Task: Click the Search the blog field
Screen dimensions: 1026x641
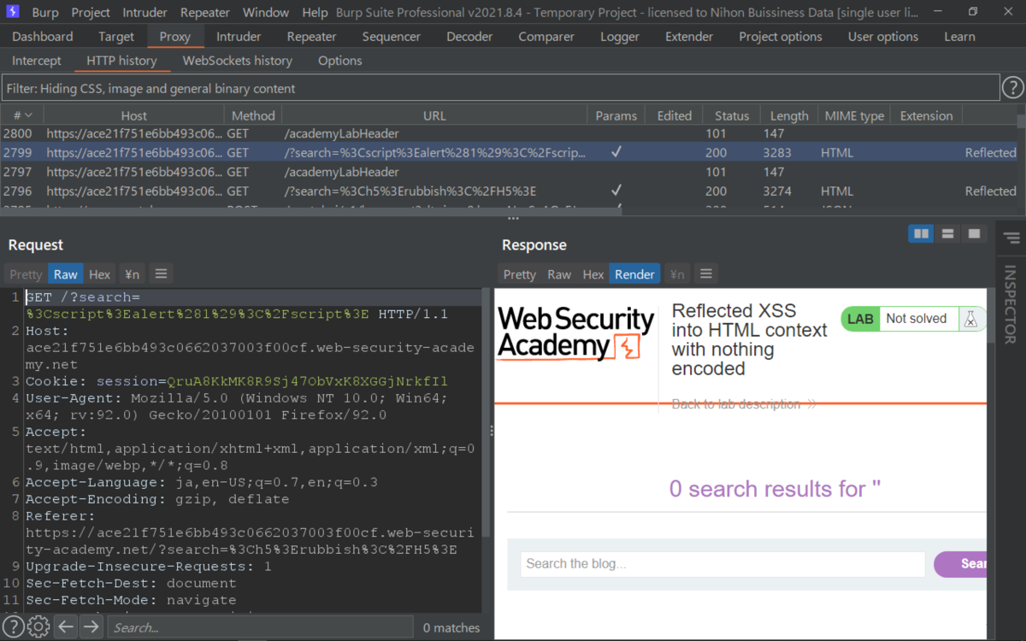Action: tap(722, 563)
